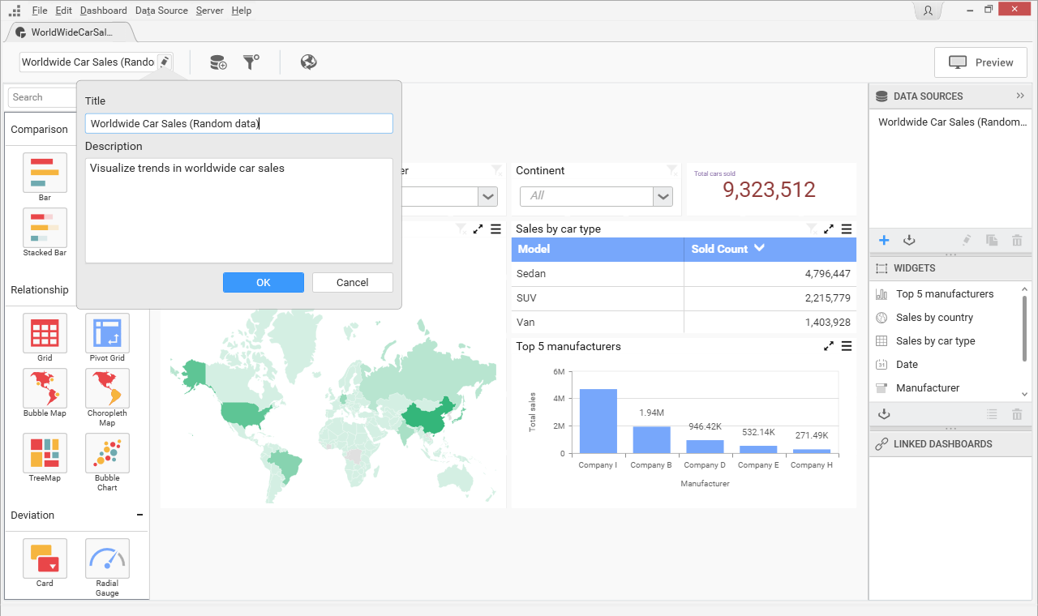Open the global filter settings icon

(x=251, y=62)
